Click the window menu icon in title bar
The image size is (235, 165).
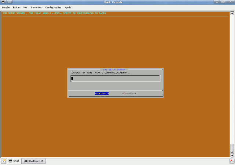tap(3, 2)
